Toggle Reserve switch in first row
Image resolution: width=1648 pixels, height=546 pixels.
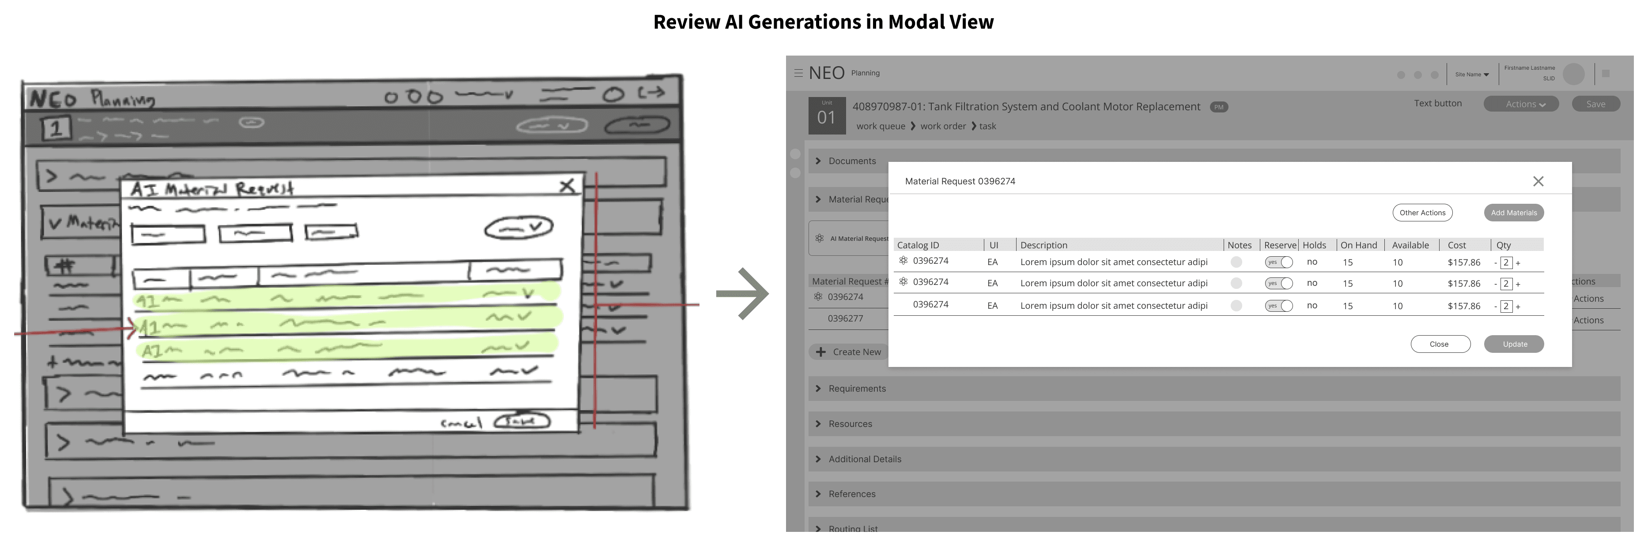pos(1278,262)
